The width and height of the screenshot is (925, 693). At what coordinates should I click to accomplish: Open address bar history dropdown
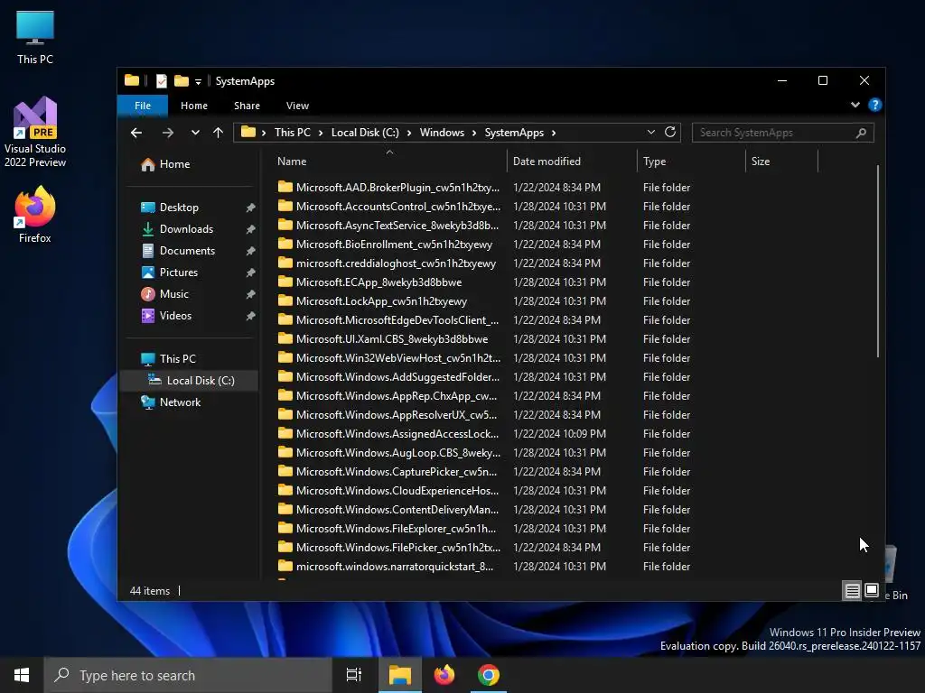click(650, 132)
